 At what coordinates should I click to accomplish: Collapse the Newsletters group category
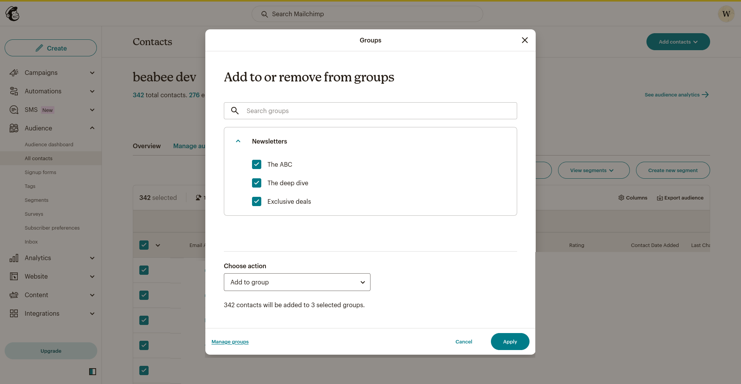coord(238,141)
